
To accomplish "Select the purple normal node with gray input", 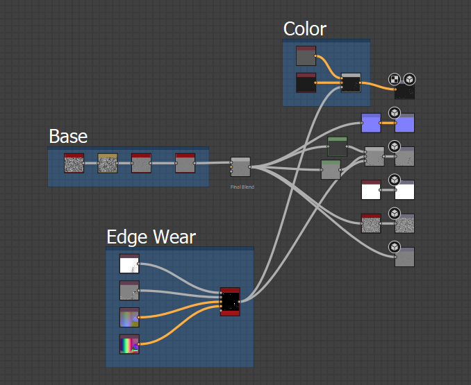I will pyautogui.click(x=371, y=123).
